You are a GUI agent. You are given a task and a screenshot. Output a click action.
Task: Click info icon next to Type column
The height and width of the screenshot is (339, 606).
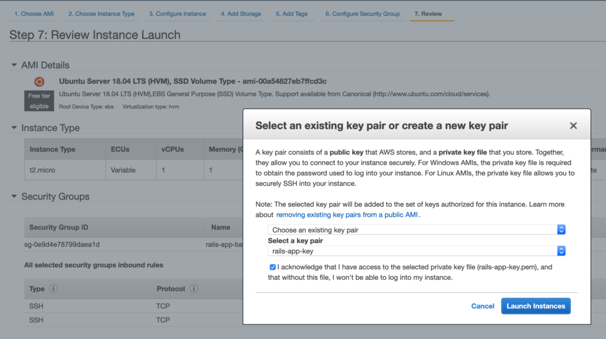coord(53,288)
